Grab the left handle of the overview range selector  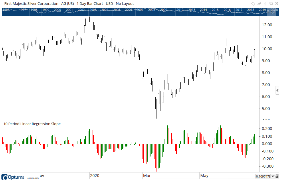click(268, 12)
